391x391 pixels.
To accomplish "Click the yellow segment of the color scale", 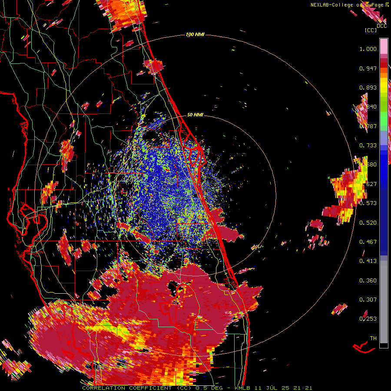I will (384, 85).
